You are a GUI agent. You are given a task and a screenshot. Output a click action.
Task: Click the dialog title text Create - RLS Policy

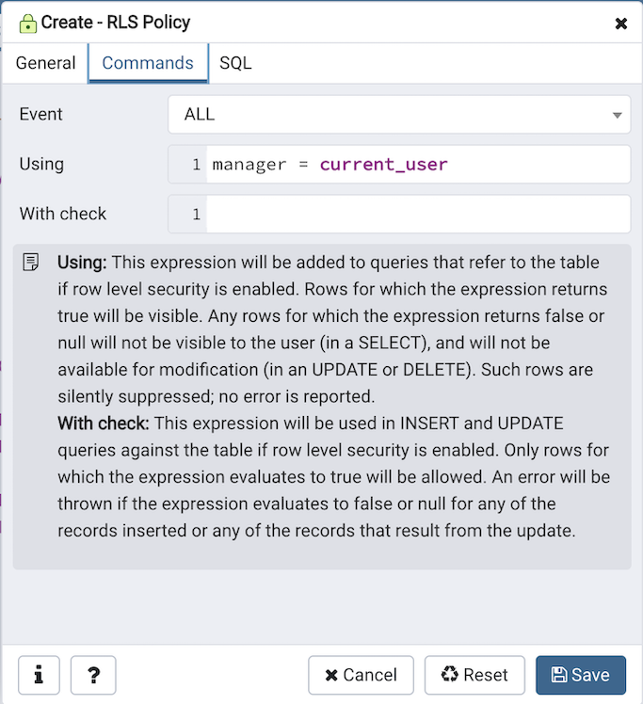116,23
